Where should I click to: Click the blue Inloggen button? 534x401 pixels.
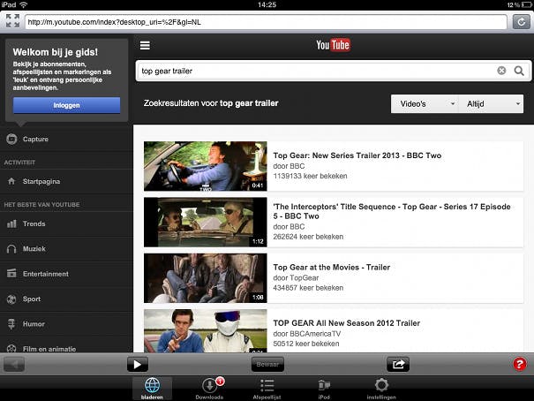coord(66,105)
